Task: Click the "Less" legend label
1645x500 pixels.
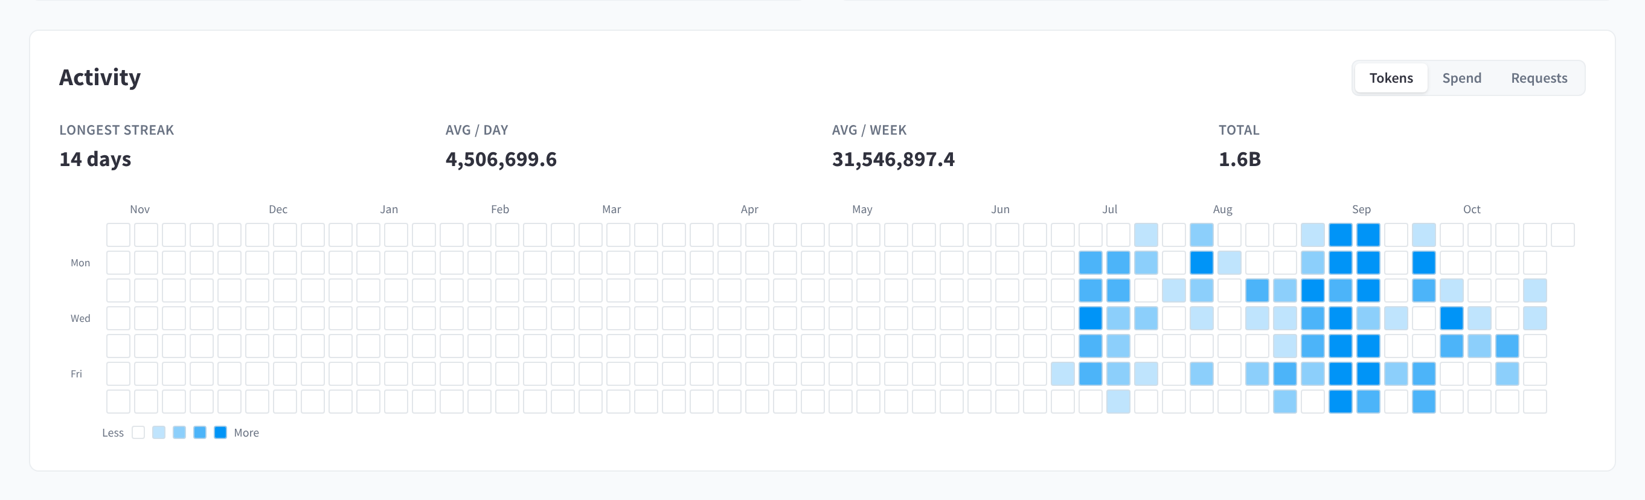Action: pyautogui.click(x=113, y=432)
